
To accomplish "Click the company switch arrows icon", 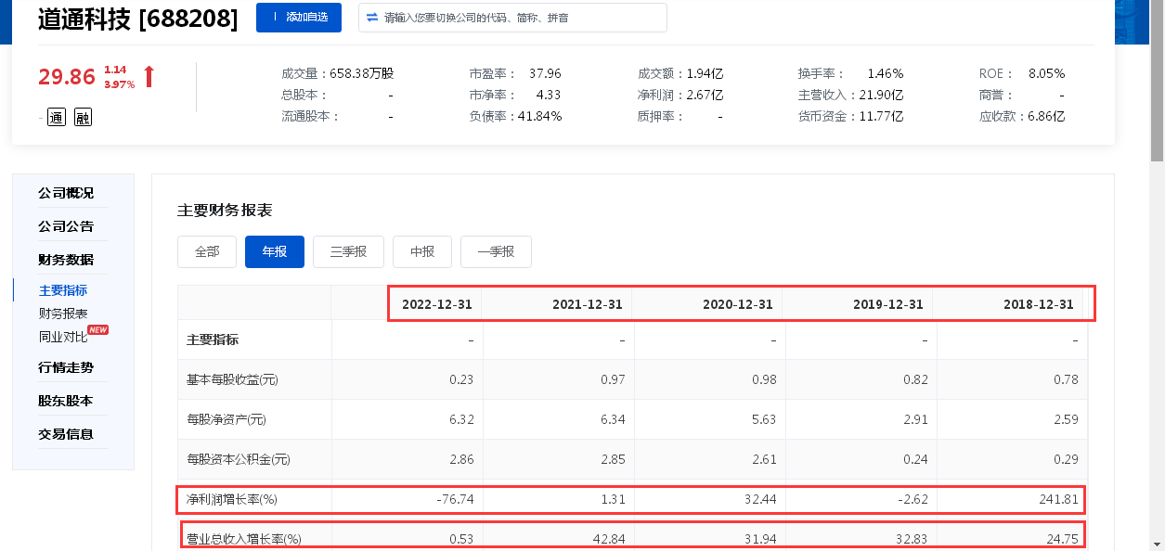I will point(372,18).
